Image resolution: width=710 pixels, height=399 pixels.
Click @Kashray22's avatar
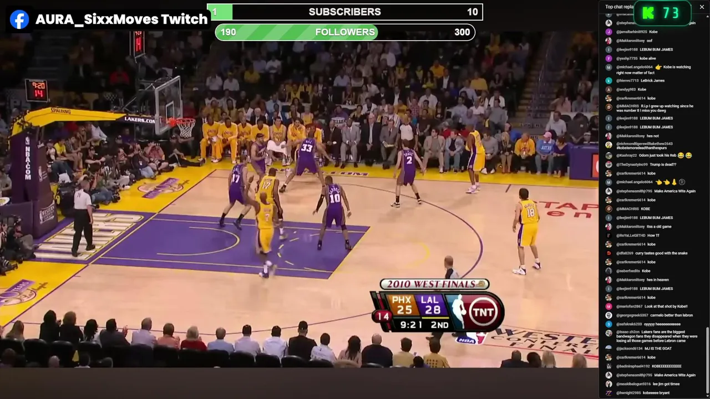click(608, 156)
